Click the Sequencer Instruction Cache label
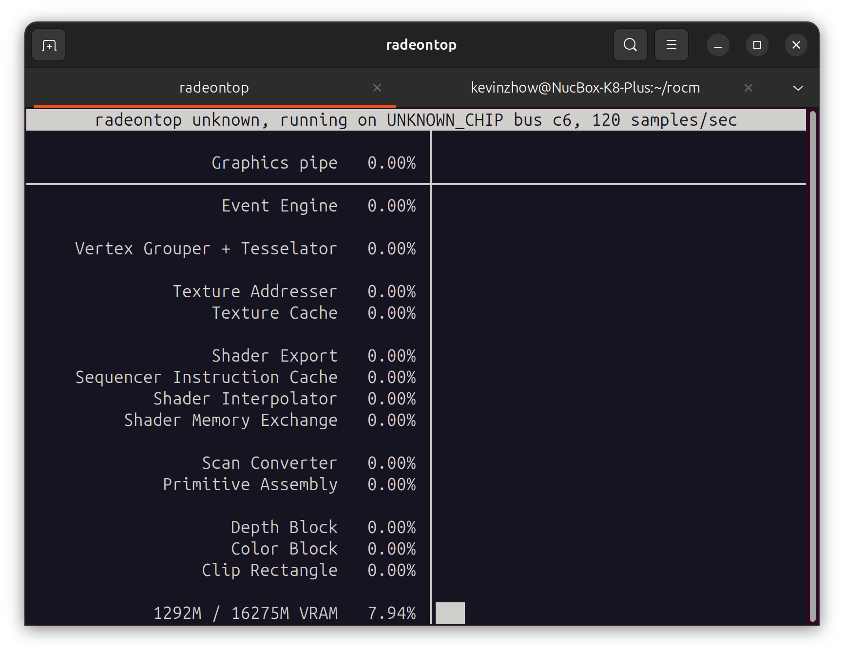The image size is (844, 653). (x=206, y=377)
